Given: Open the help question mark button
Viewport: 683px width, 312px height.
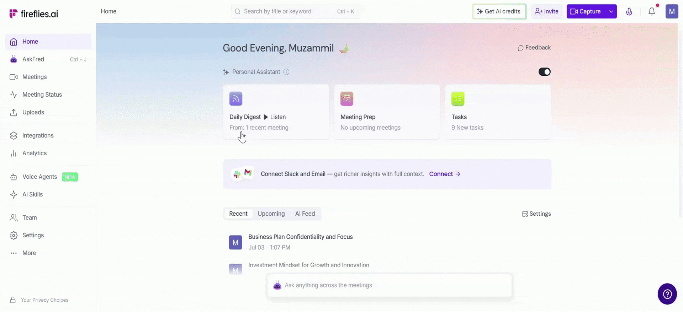Looking at the screenshot, I should coord(667,294).
